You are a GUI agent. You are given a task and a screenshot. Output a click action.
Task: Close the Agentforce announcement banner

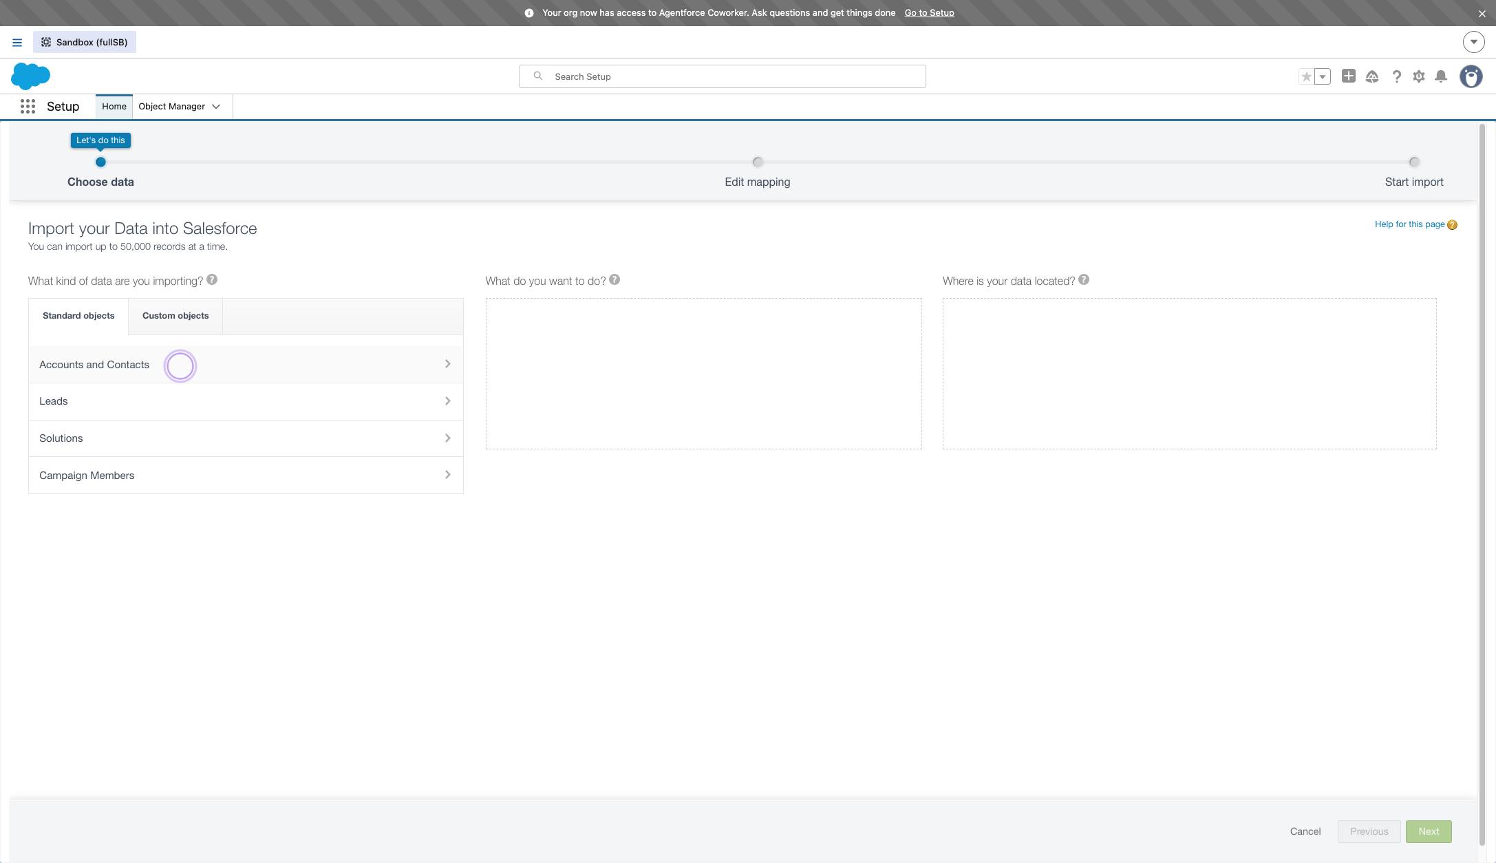click(1482, 13)
